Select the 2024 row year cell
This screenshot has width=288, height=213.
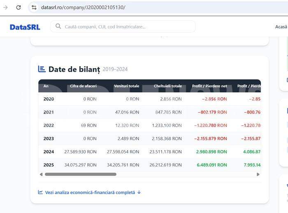[49, 152]
